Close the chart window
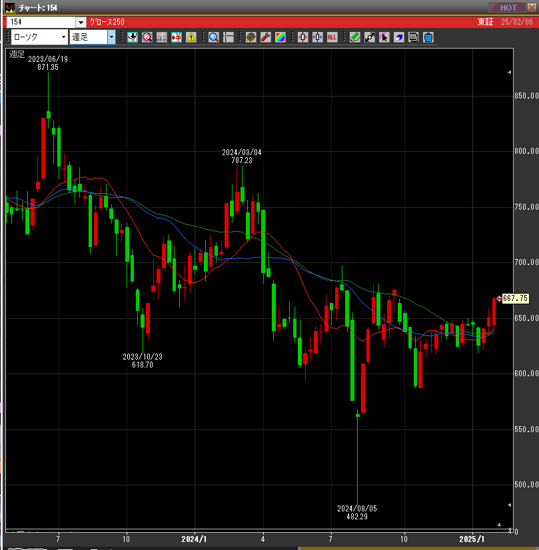The image size is (539, 550). pos(532,7)
